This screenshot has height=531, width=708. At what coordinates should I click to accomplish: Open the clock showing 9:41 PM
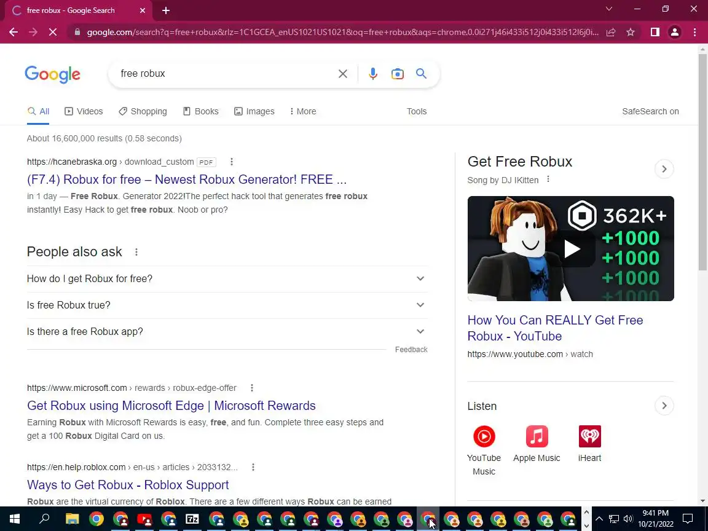pyautogui.click(x=656, y=519)
